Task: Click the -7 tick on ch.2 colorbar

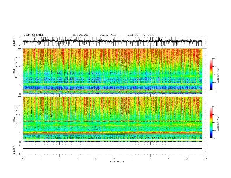Action: click(x=215, y=138)
